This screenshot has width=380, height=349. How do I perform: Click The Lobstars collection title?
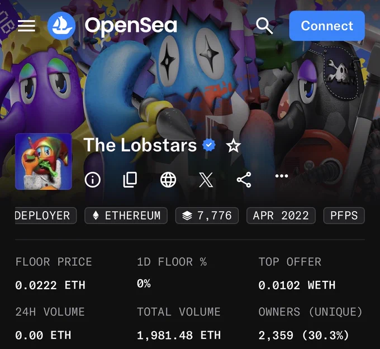pyautogui.click(x=140, y=145)
